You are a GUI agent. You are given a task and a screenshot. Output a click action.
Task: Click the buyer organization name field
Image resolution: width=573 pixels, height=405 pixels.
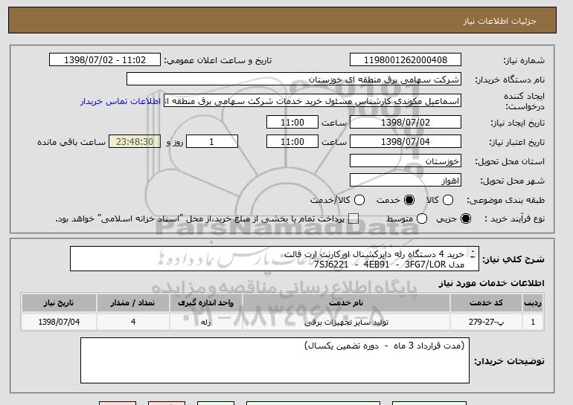[x=294, y=80]
